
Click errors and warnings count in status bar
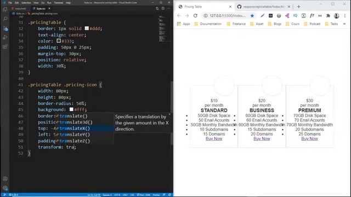[13, 195]
